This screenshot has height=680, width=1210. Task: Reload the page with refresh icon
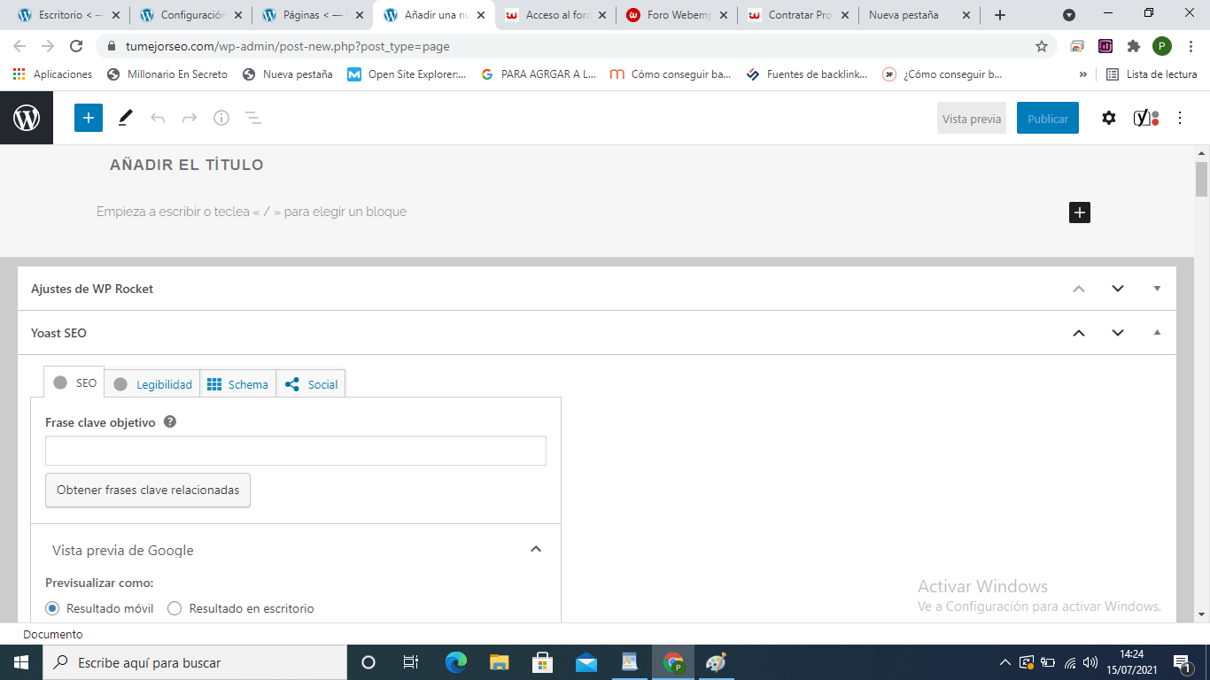point(76,46)
